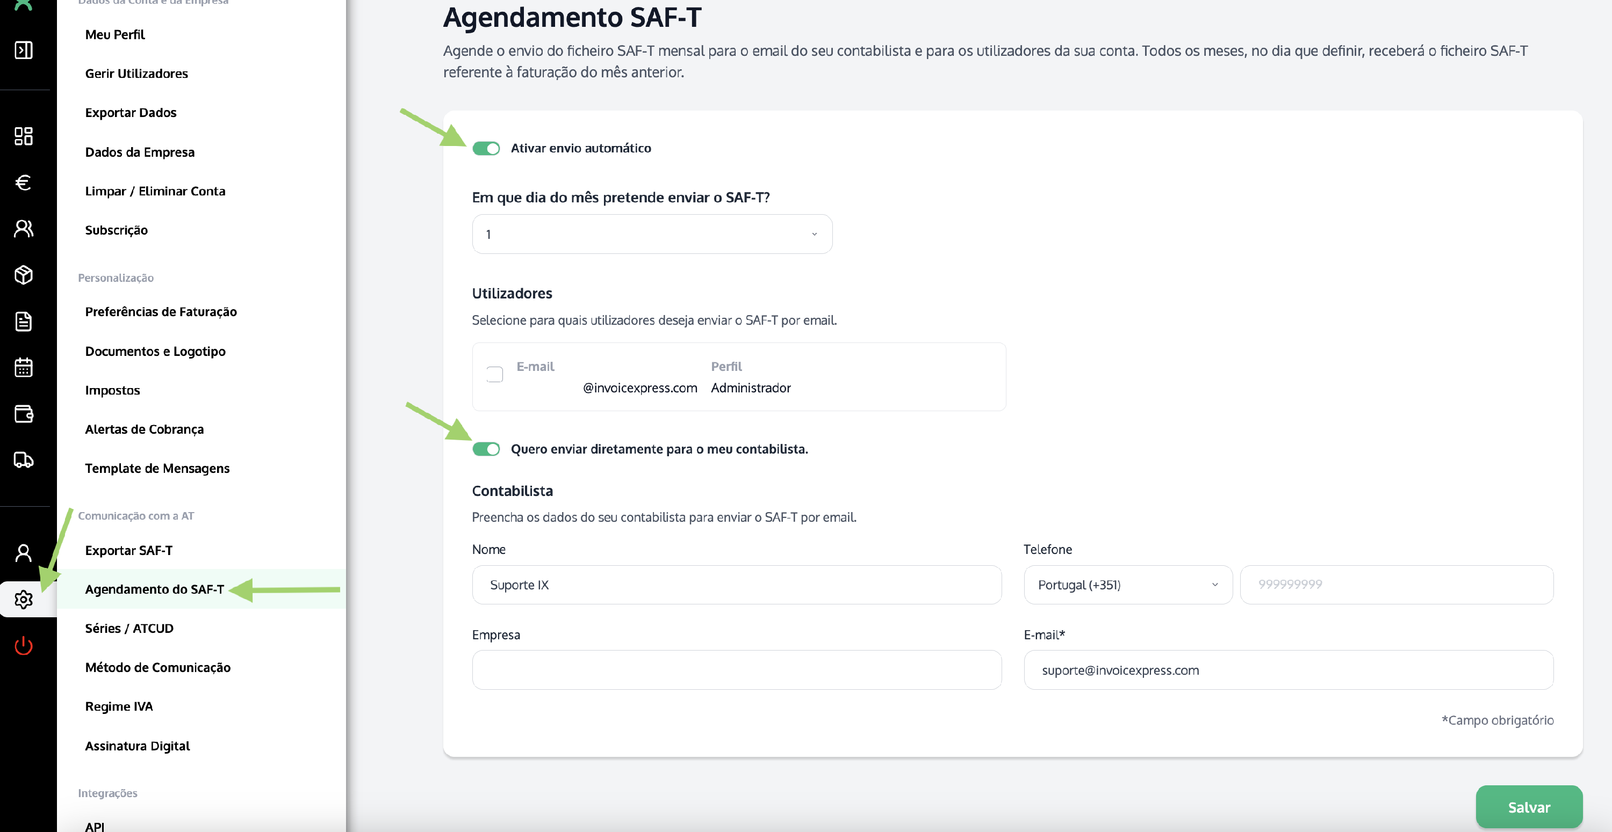Viewport: 1612px width, 832px height.
Task: Open the wallet icon in sidebar
Action: (x=24, y=414)
